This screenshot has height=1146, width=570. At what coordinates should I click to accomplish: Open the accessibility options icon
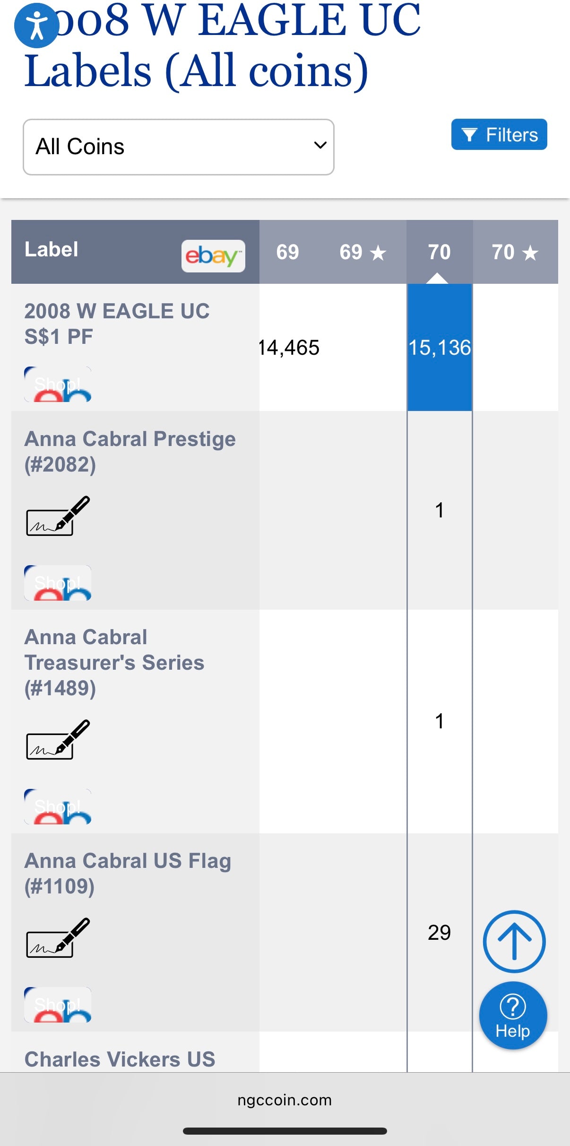[36, 26]
